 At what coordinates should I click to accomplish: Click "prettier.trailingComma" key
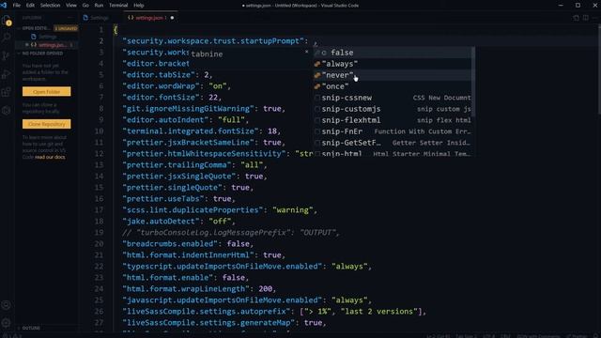pos(177,165)
